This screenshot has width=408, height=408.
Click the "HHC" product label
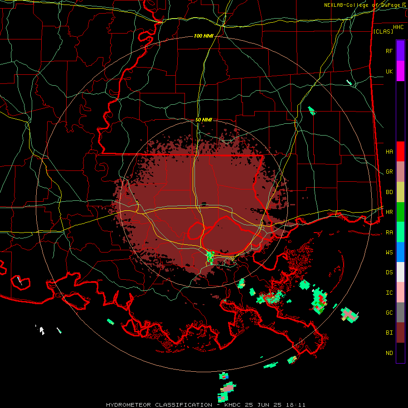pos(398,27)
